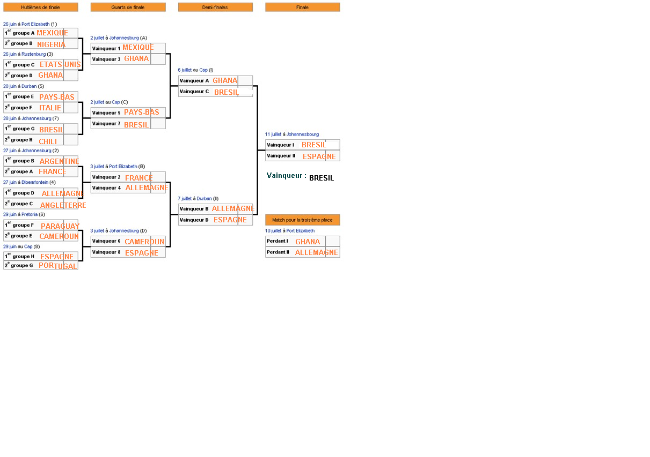Select ITALIE in the 2e groupe F row
Screen dimensions: 650x457
[50, 108]
